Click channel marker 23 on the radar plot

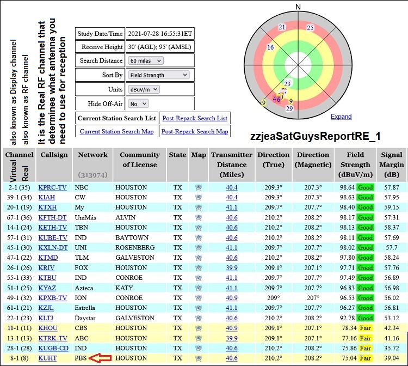click(x=287, y=84)
